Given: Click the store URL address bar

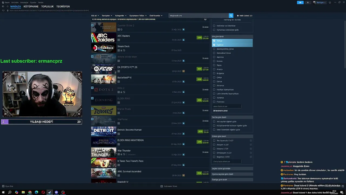Looking at the screenshot, I should (49, 10).
